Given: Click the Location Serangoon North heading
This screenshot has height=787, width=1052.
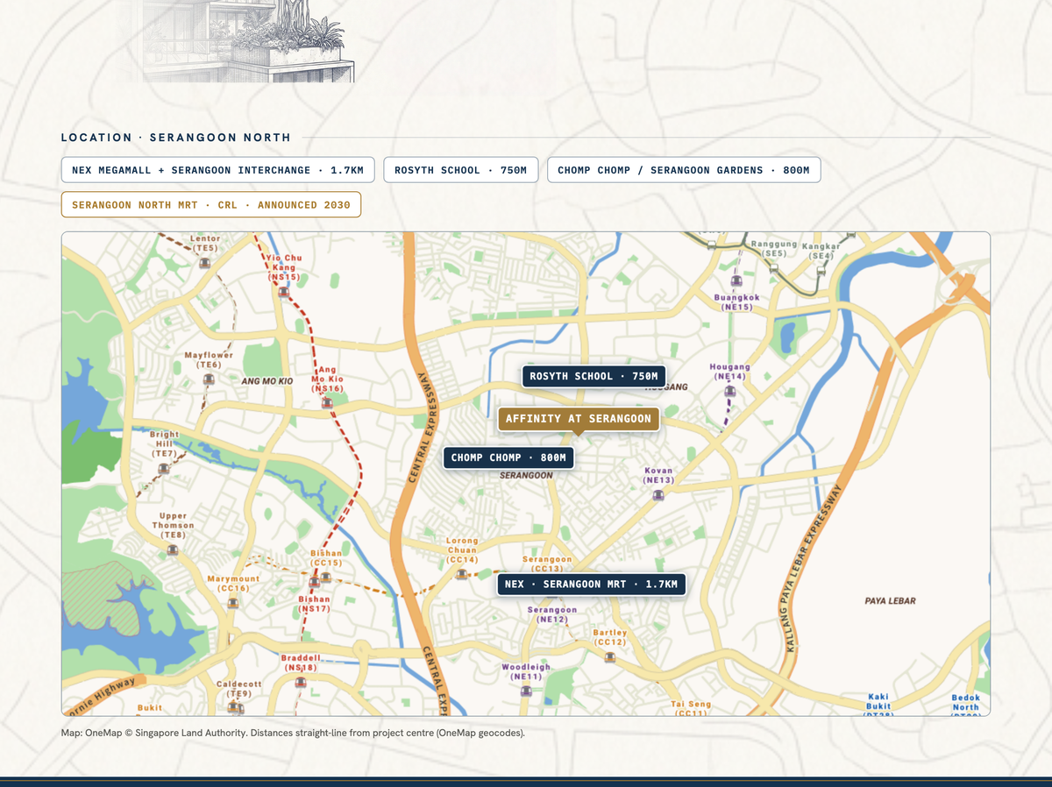Looking at the screenshot, I should [175, 138].
